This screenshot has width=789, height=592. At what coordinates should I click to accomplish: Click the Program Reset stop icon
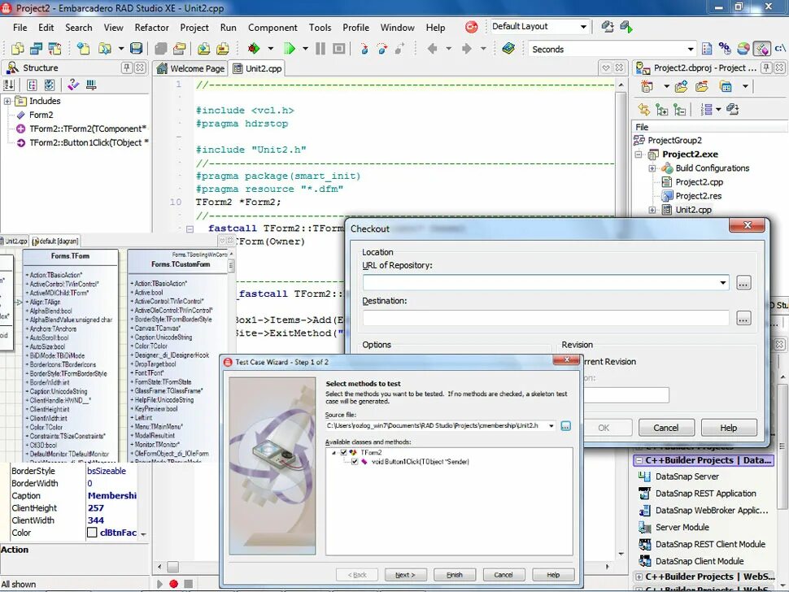(339, 49)
